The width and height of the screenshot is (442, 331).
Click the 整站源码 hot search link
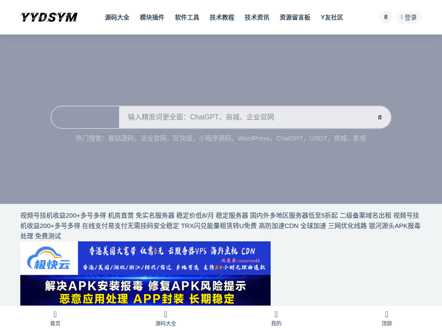click(x=122, y=138)
